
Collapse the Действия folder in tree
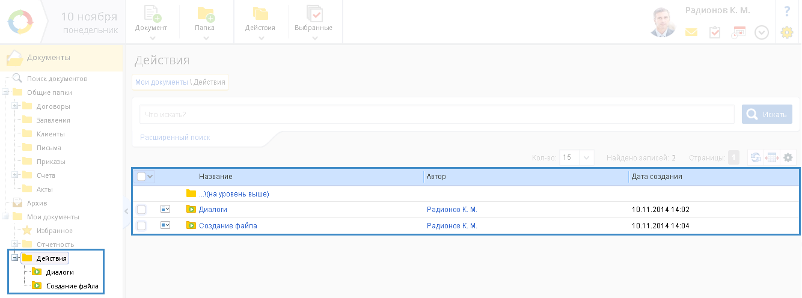(14, 258)
